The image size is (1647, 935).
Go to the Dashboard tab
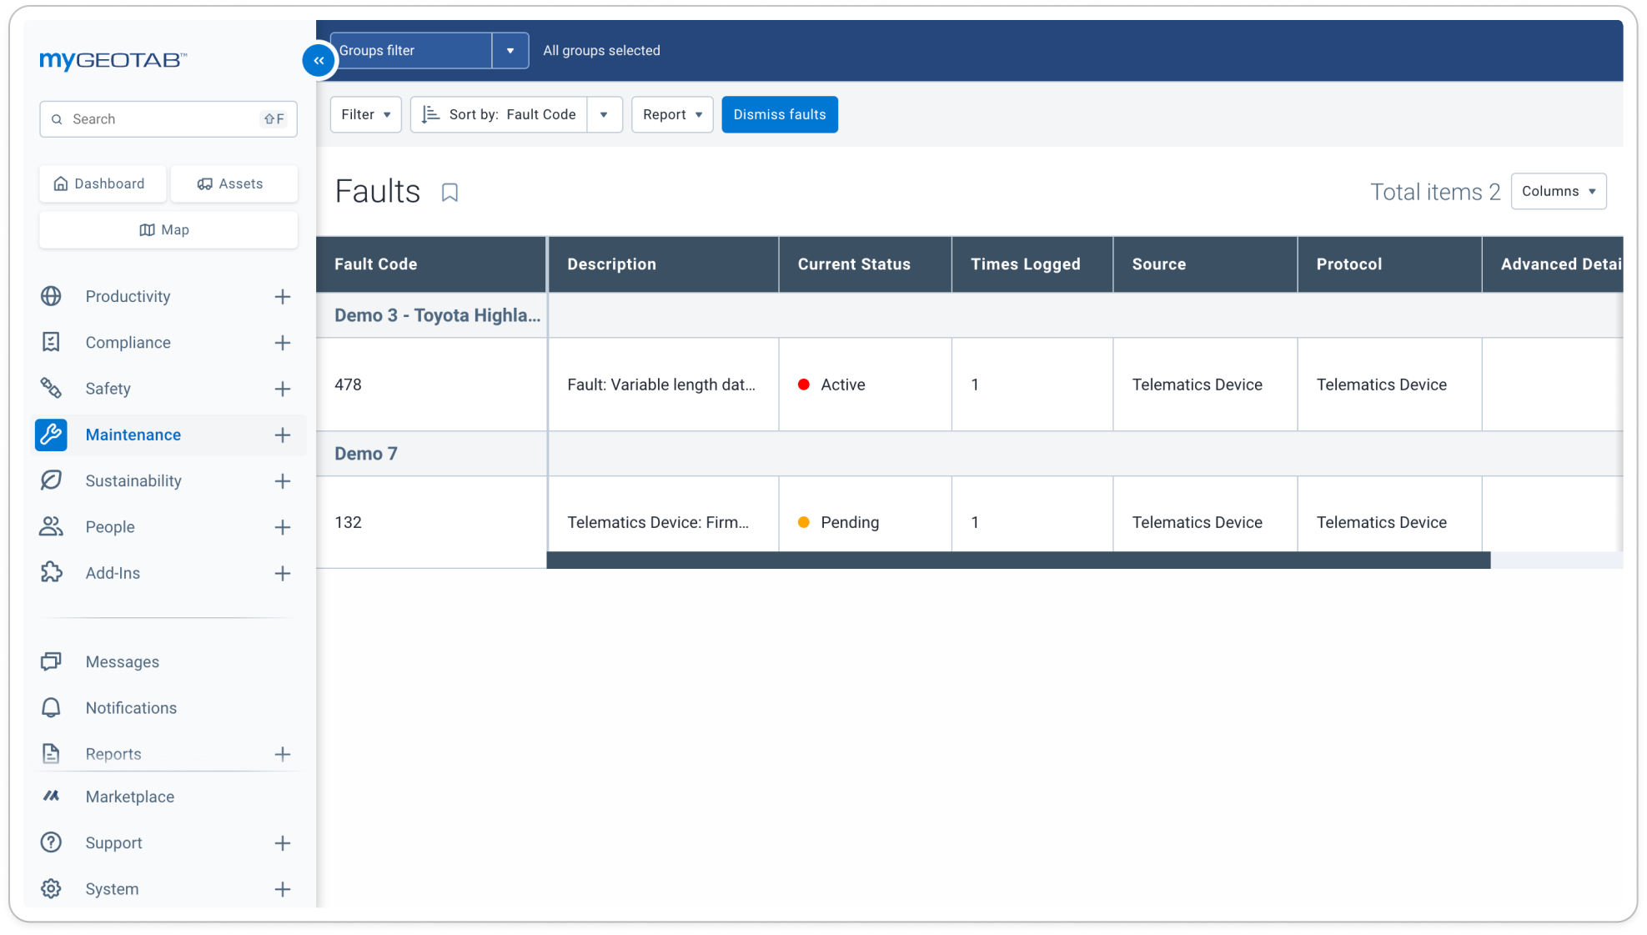tap(102, 183)
